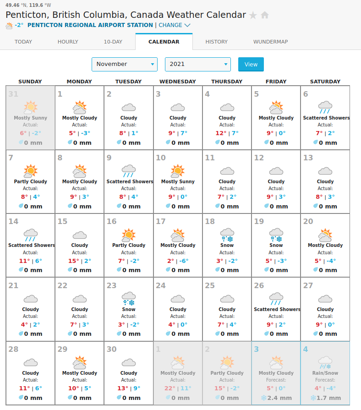Open the HISTORY tab
The height and width of the screenshot is (410, 361).
point(216,42)
